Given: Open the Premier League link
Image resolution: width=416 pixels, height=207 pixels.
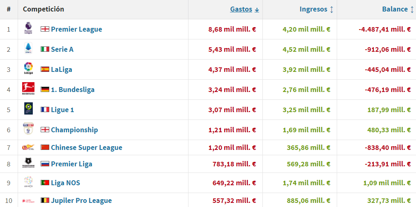Looking at the screenshot, I should (76, 29).
